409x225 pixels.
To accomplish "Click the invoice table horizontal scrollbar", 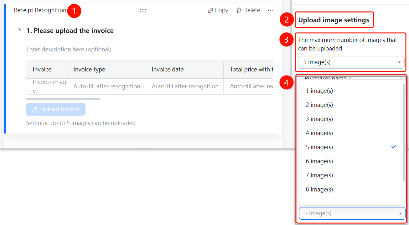I will pos(63,99).
